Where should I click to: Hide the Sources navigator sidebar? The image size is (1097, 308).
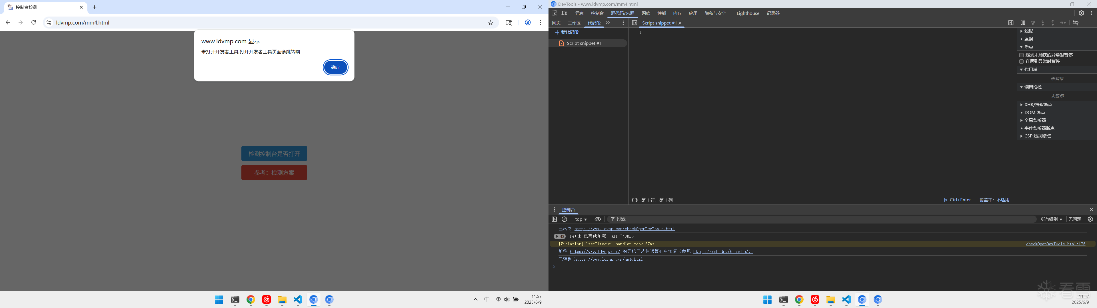(634, 23)
